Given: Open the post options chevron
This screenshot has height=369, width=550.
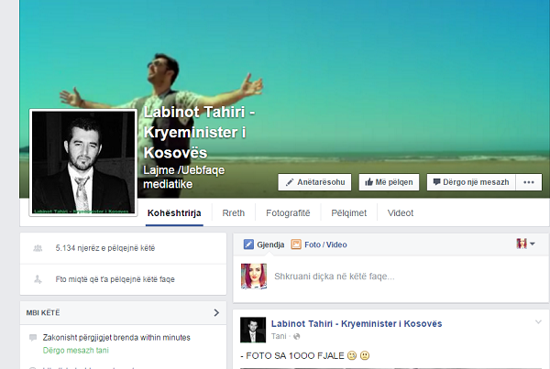Looking at the screenshot, I should coord(538,321).
